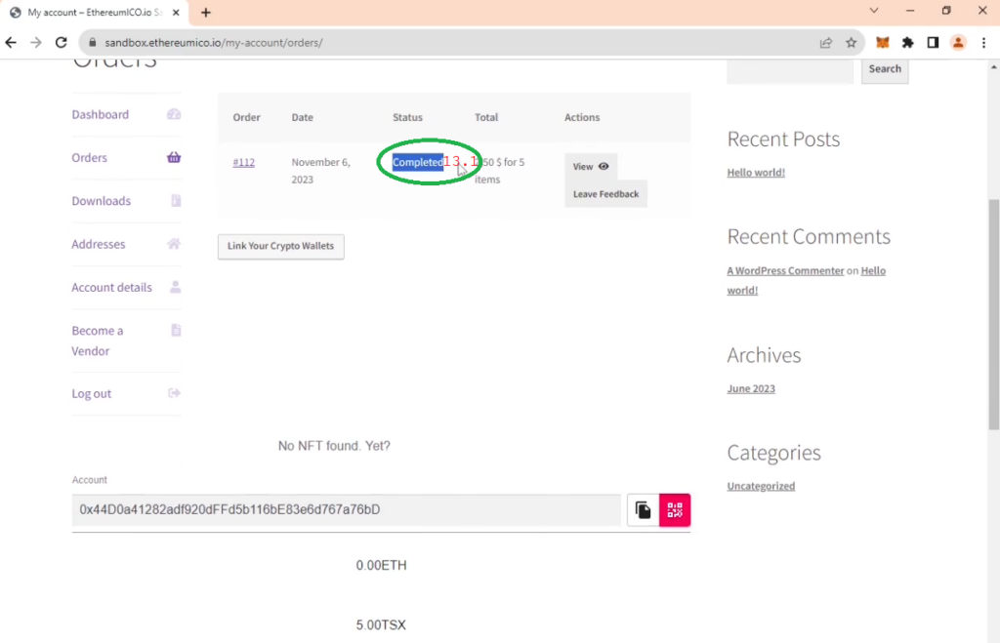Viewport: 1000px width, 643px height.
Task: Open Dashboard in account menu
Action: (100, 115)
